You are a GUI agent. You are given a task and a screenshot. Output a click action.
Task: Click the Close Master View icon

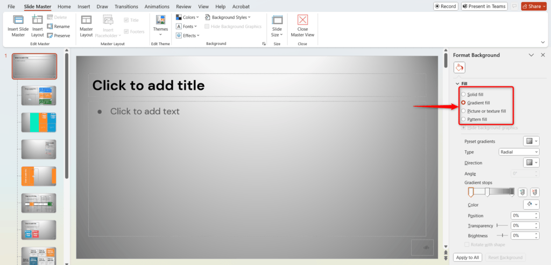[x=302, y=21]
